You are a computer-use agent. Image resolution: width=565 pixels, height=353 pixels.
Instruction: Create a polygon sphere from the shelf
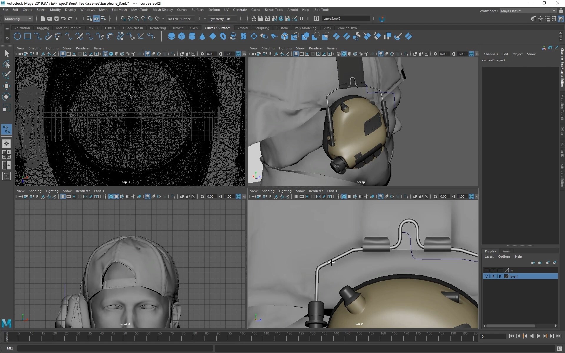pos(171,36)
